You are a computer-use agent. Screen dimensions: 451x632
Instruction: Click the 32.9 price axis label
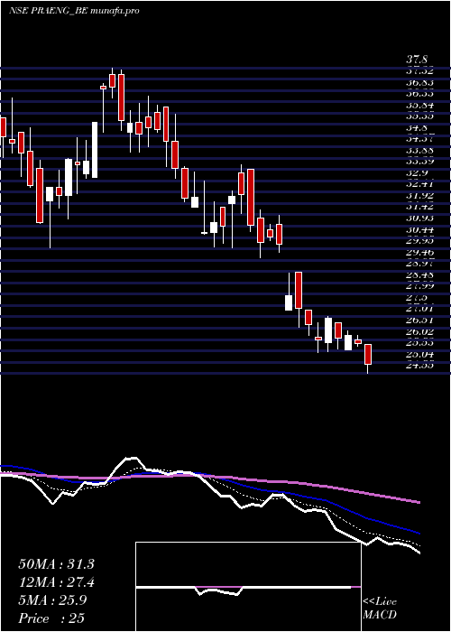coord(417,173)
